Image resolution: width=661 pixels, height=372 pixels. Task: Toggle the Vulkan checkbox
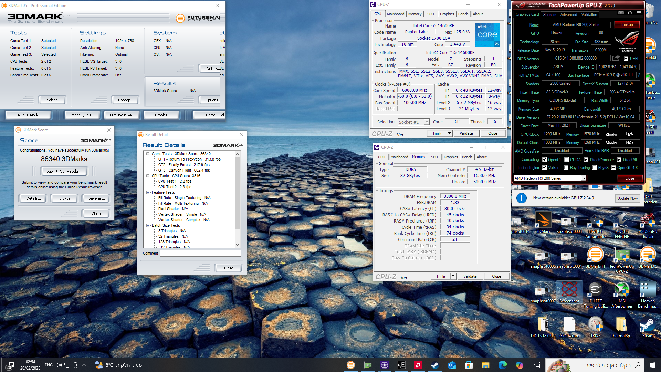point(545,168)
